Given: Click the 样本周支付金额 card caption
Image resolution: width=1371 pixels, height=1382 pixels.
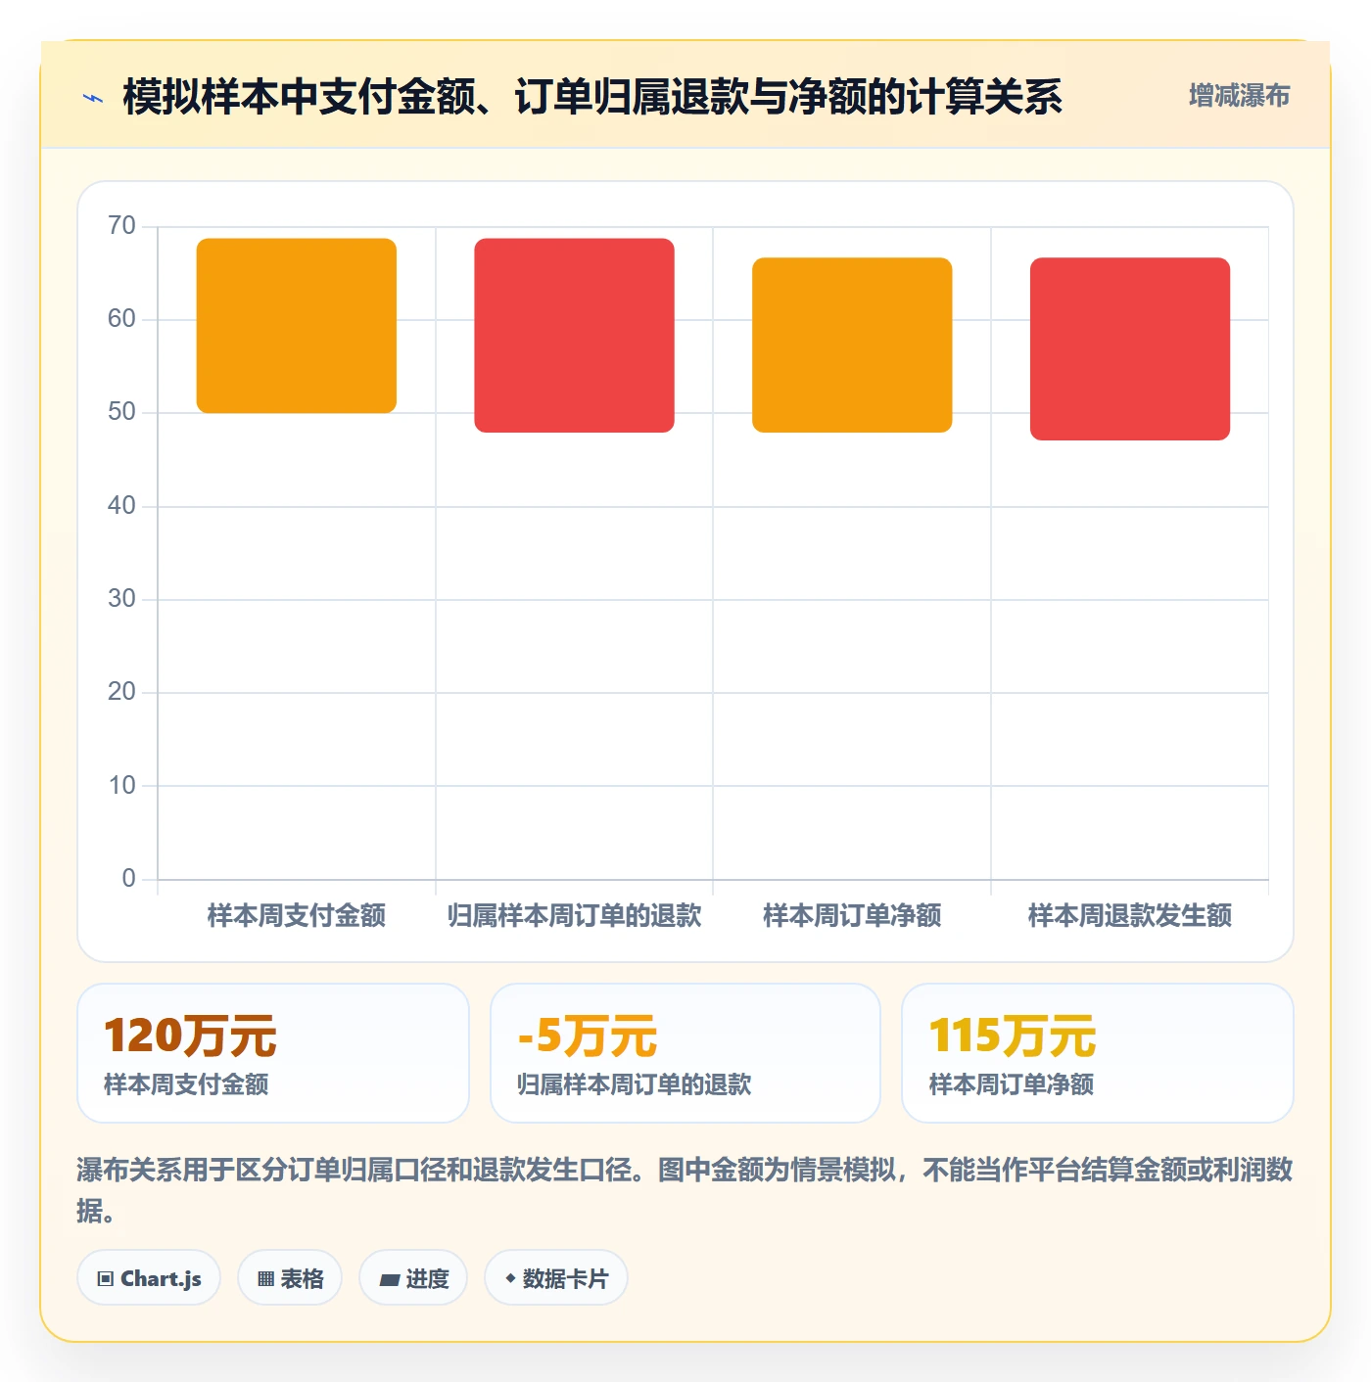Looking at the screenshot, I should (x=186, y=1084).
